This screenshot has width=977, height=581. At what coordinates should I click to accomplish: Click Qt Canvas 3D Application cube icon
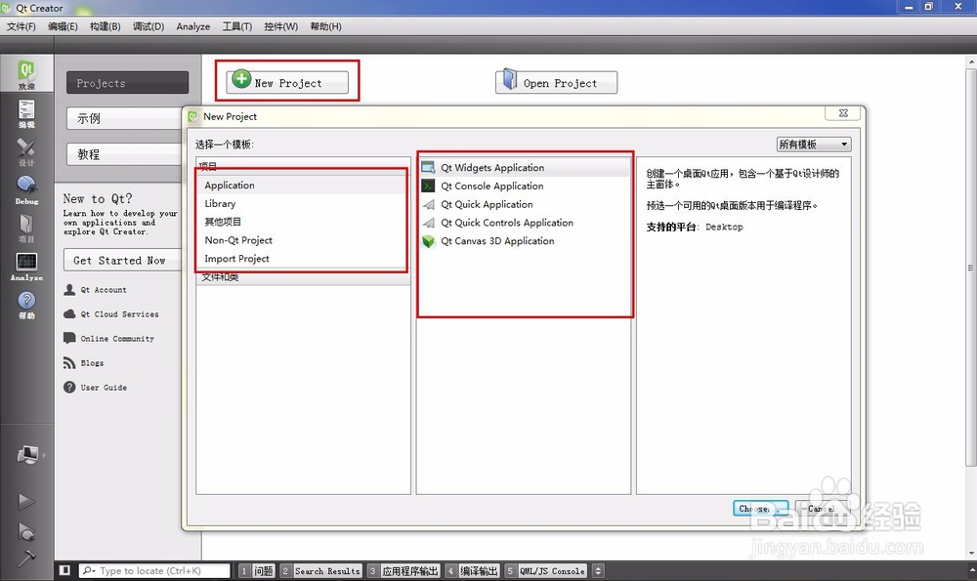click(x=429, y=241)
